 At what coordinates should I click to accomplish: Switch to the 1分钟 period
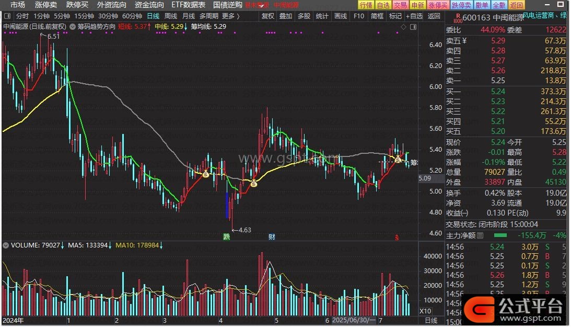click(41, 16)
